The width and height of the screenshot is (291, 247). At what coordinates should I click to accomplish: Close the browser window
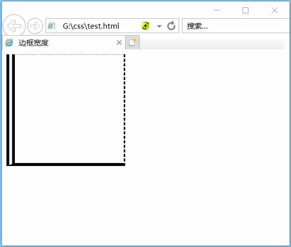click(x=275, y=10)
